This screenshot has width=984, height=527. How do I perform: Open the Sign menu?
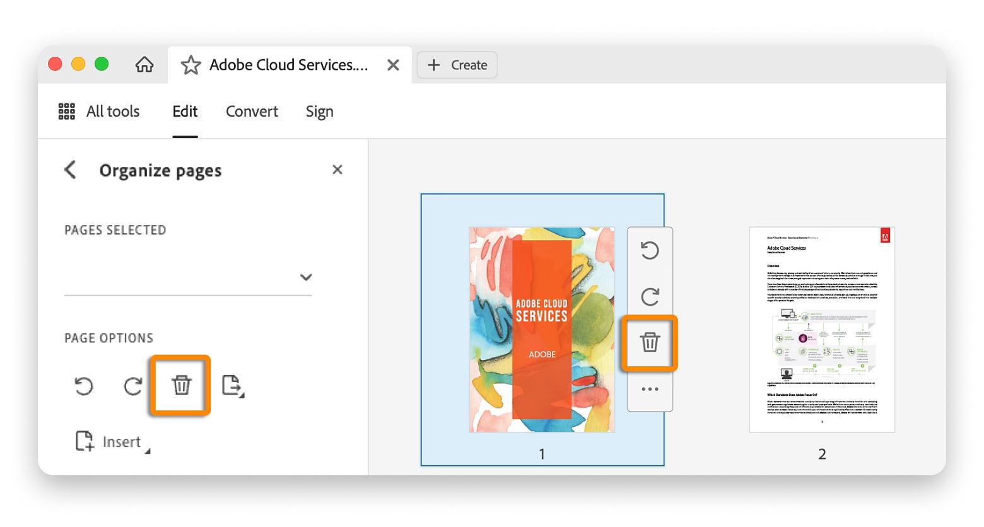(319, 112)
